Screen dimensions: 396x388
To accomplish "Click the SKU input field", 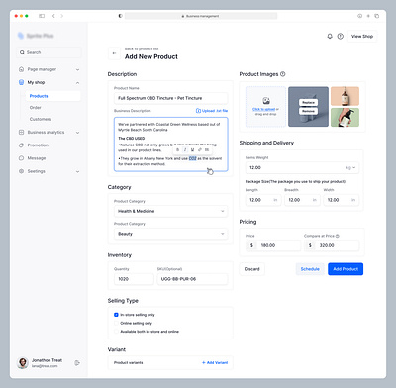I will click(x=192, y=279).
